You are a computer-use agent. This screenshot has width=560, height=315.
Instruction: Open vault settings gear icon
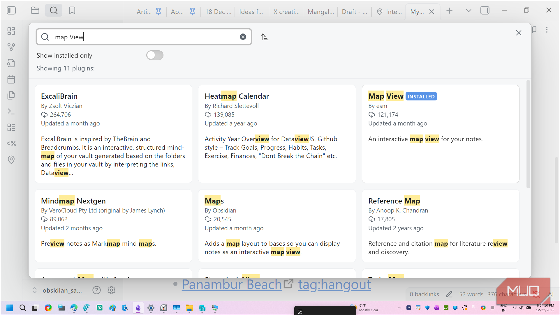111,290
